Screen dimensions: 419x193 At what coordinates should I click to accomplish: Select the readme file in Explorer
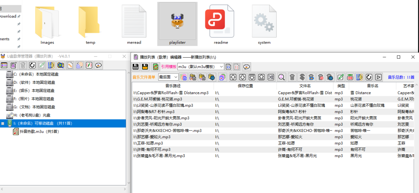[x=221, y=24]
